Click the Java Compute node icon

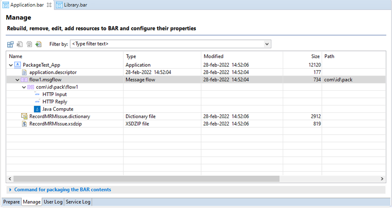pyautogui.click(x=37, y=109)
